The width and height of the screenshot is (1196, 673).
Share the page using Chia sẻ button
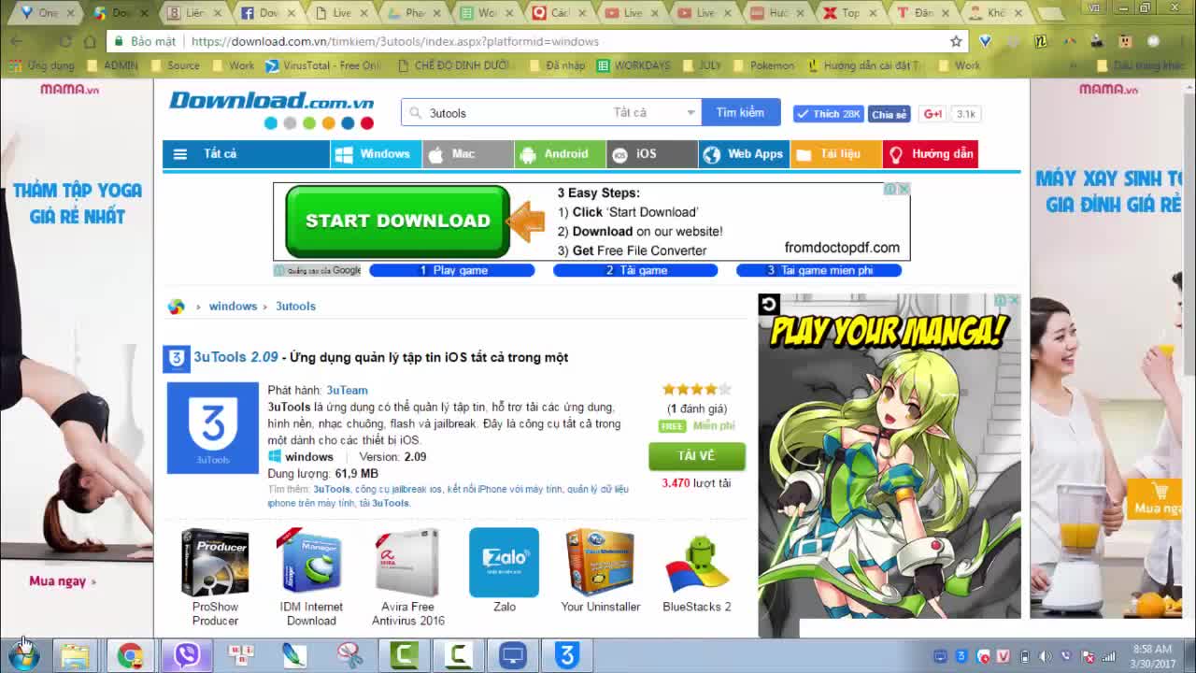(889, 114)
